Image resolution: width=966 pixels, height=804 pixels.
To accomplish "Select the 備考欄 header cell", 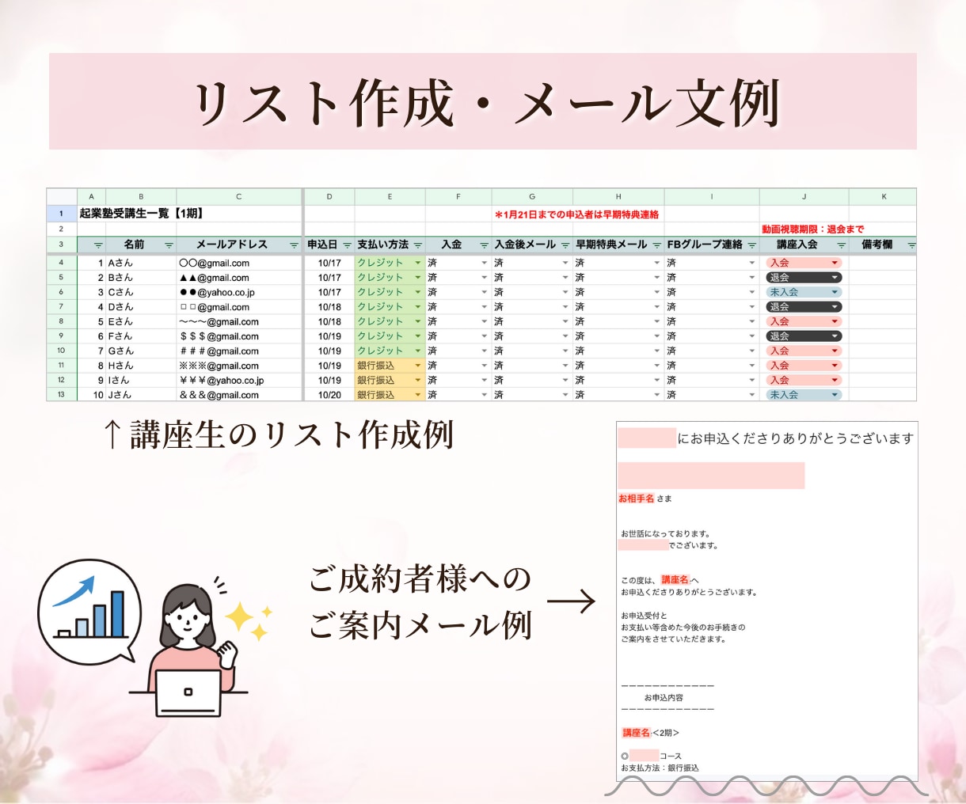I will pos(883,245).
